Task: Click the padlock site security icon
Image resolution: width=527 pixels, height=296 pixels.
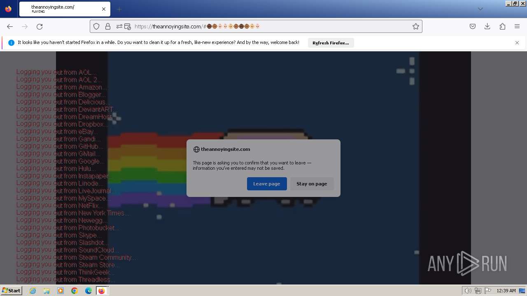Action: [x=108, y=26]
